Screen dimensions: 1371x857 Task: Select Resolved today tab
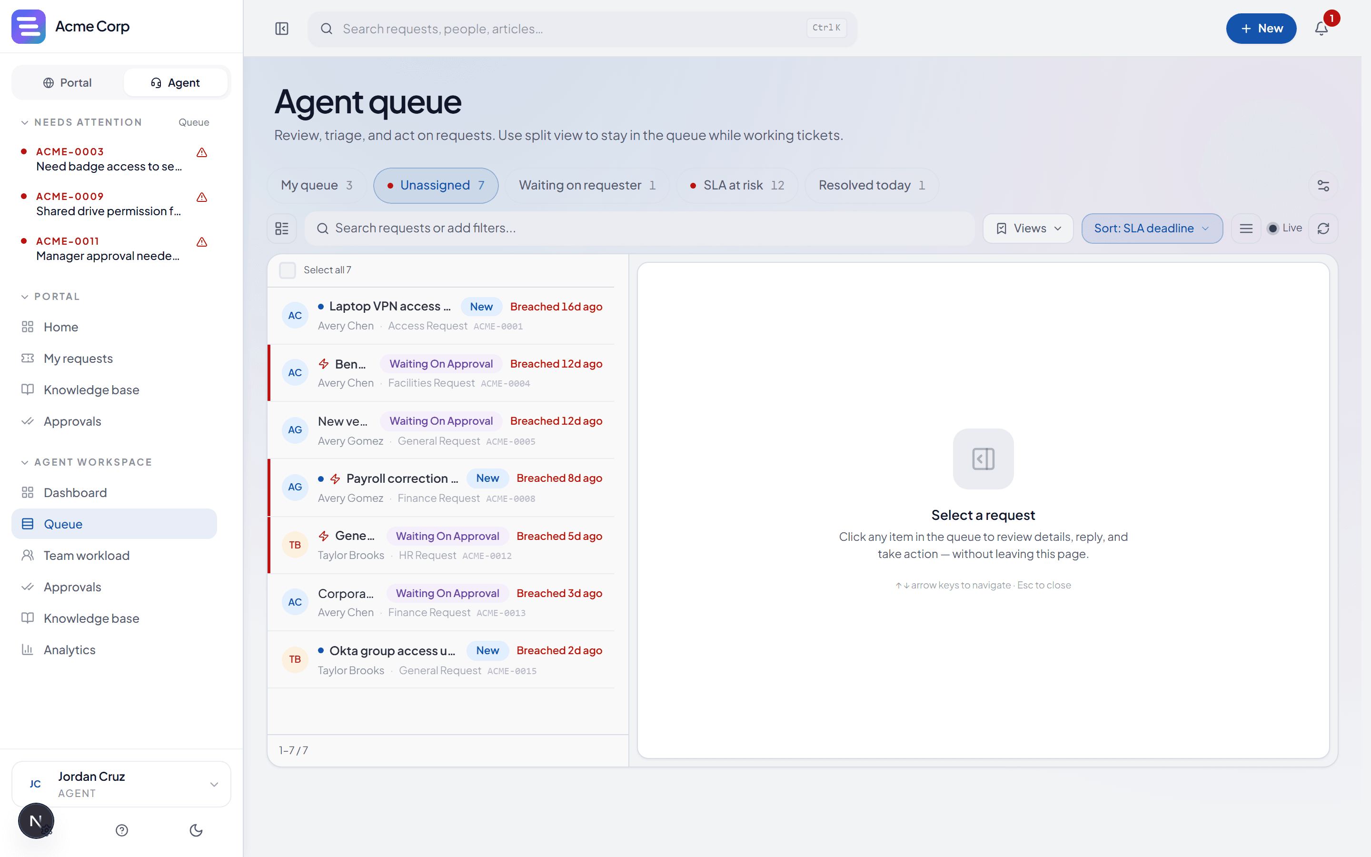(x=872, y=185)
